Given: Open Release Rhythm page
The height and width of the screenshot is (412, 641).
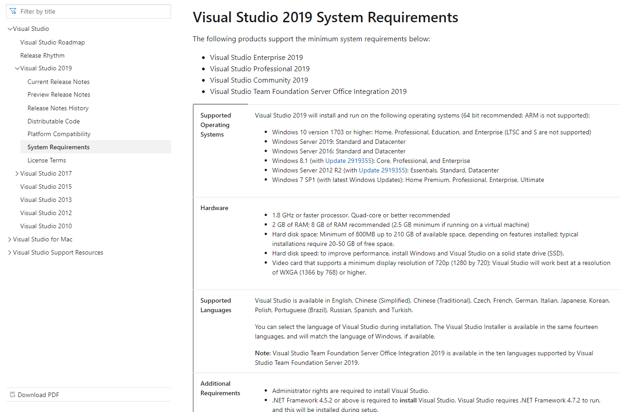Looking at the screenshot, I should tap(42, 55).
